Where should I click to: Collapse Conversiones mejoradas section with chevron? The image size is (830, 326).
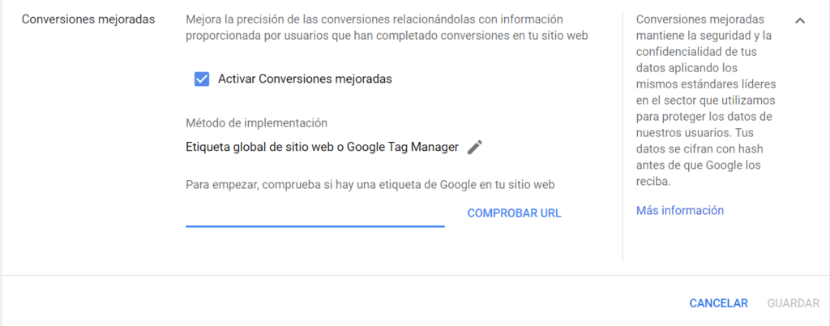800,20
